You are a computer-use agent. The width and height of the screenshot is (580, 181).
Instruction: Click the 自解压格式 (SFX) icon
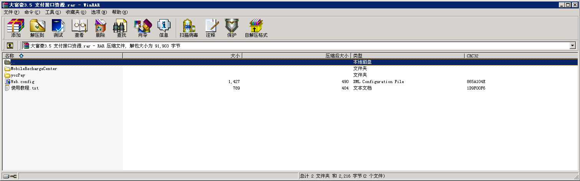coord(256,28)
